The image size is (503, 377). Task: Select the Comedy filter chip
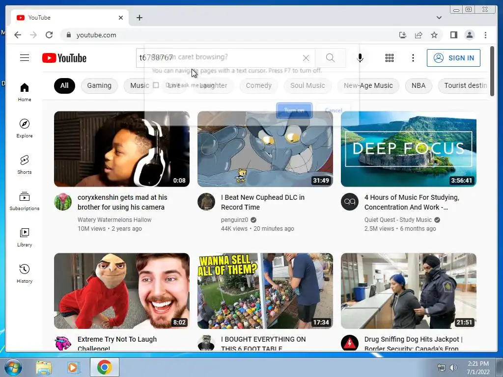click(x=258, y=85)
